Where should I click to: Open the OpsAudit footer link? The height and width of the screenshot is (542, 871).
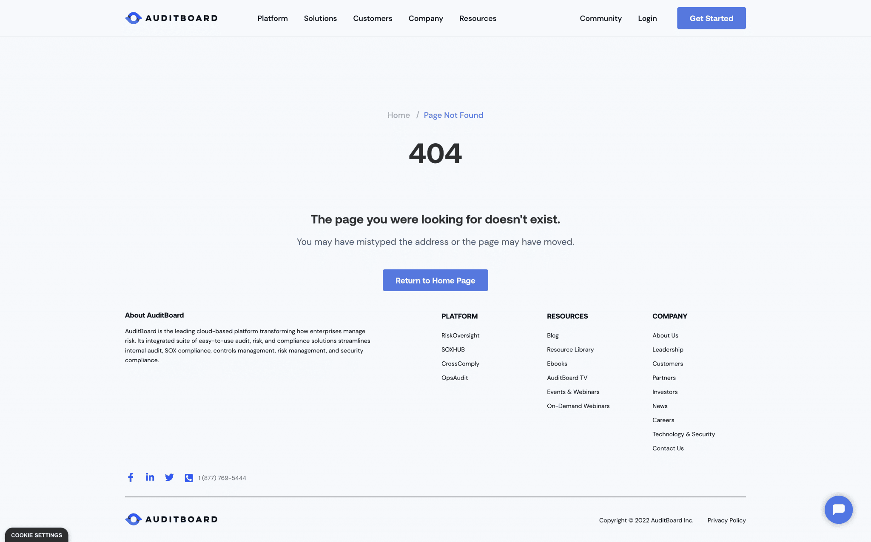click(x=455, y=378)
